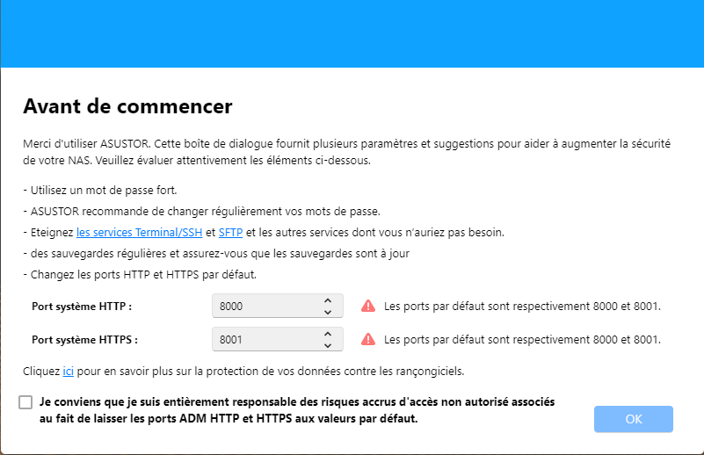
Task: Click the blue header bar of the dialog
Action: click(x=352, y=33)
